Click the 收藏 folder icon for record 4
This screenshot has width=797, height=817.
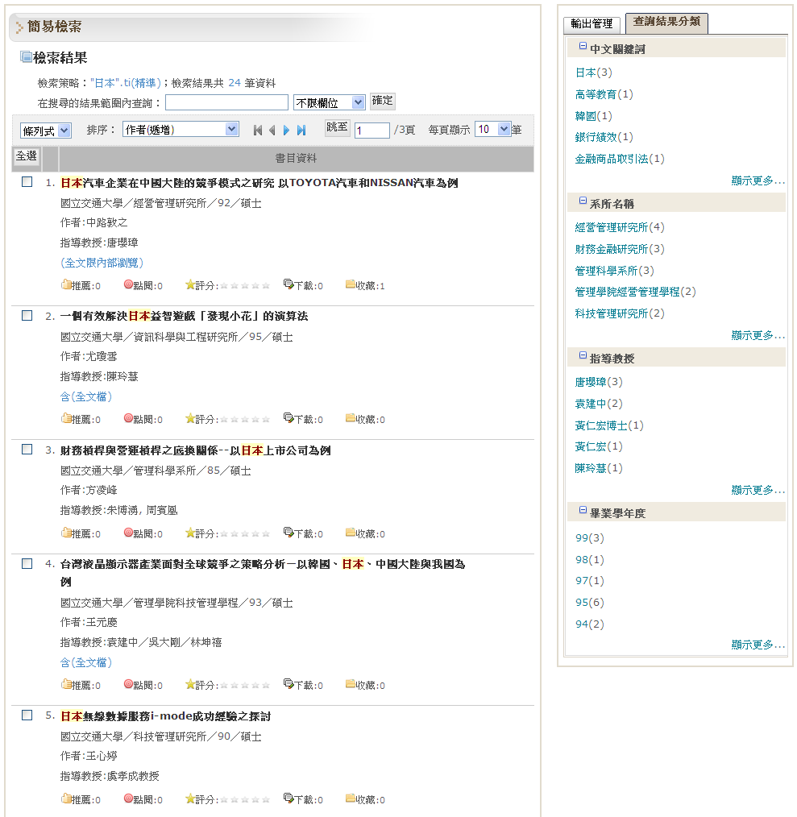tap(351, 684)
